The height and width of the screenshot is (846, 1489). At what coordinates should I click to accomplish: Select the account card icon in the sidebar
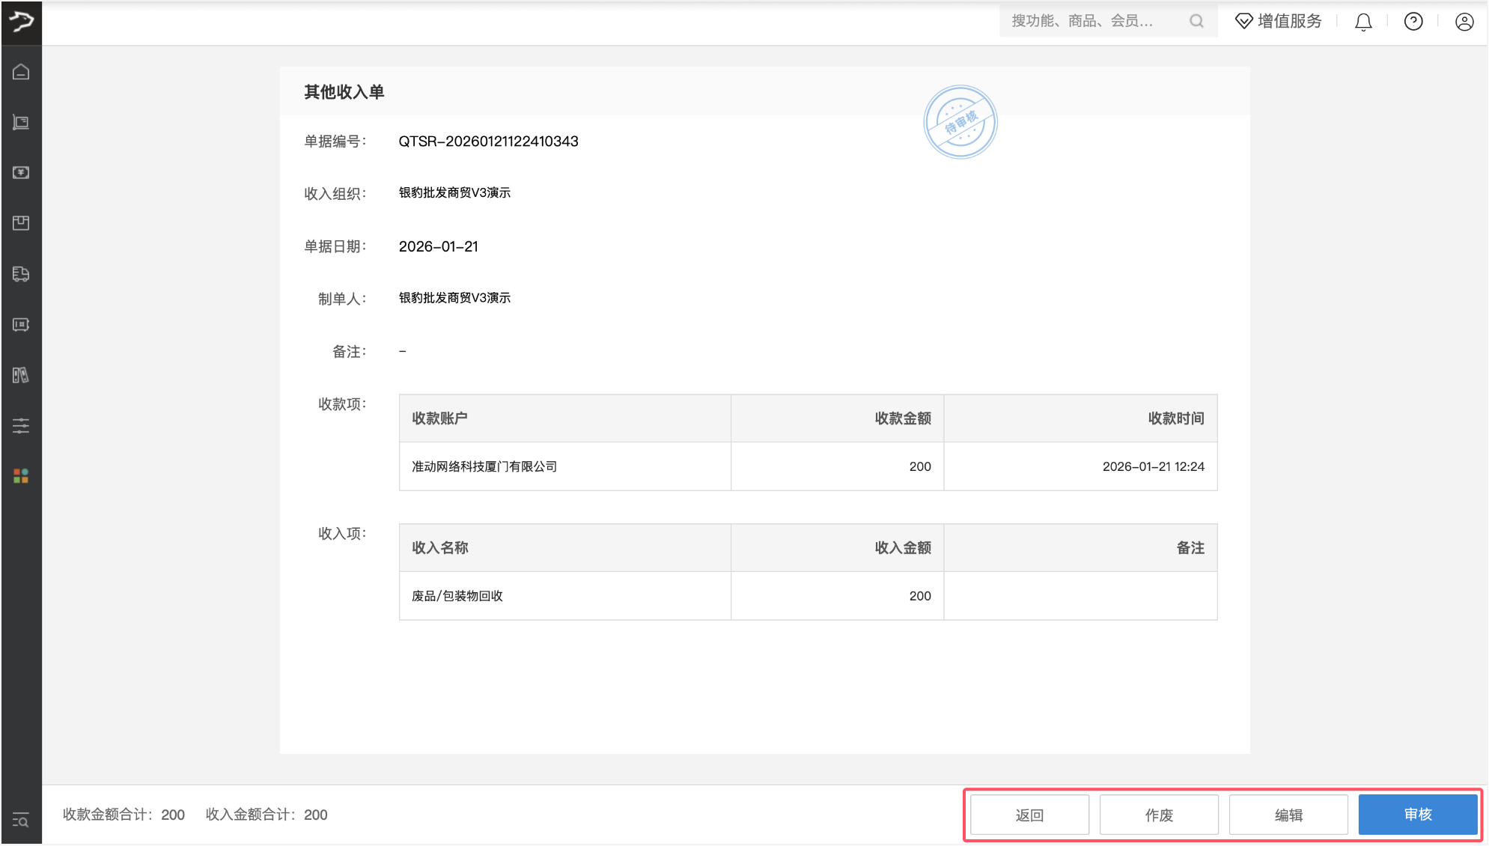(20, 325)
